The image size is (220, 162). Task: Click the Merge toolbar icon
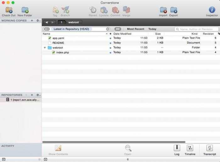(126, 10)
